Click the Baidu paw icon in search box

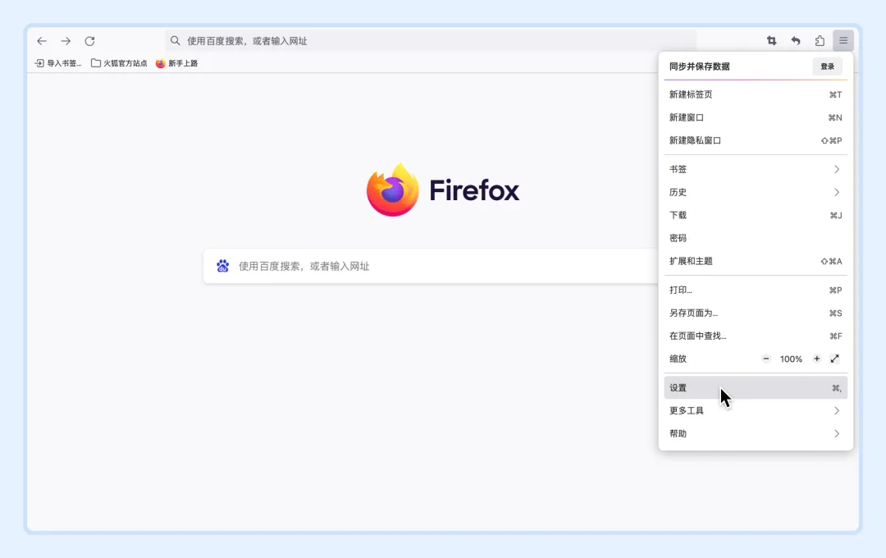[x=222, y=266]
